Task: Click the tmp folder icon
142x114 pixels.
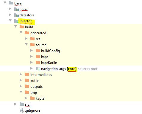Action: tap(27, 92)
